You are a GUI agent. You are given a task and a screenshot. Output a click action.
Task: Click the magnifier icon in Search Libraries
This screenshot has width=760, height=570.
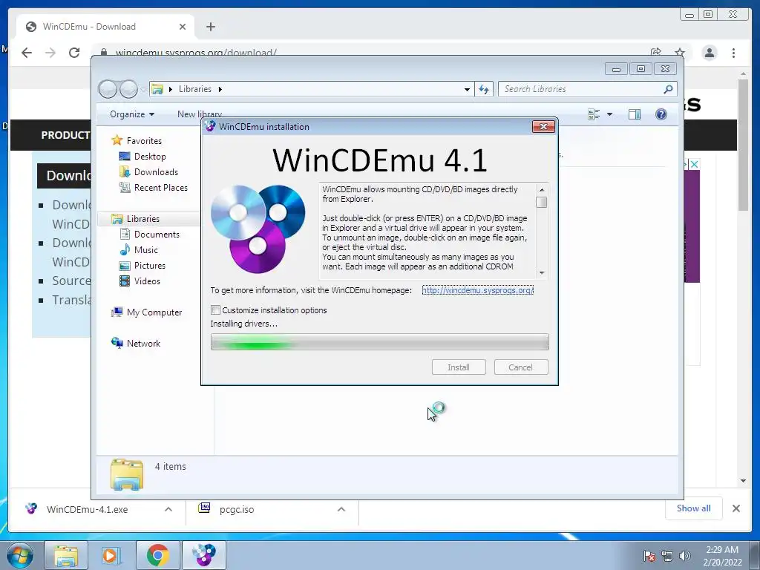(x=668, y=89)
